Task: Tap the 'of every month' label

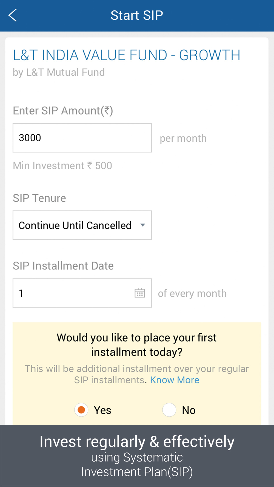Action: pos(192,293)
